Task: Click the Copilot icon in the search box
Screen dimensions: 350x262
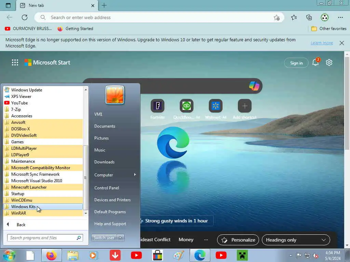Action: coord(254,86)
